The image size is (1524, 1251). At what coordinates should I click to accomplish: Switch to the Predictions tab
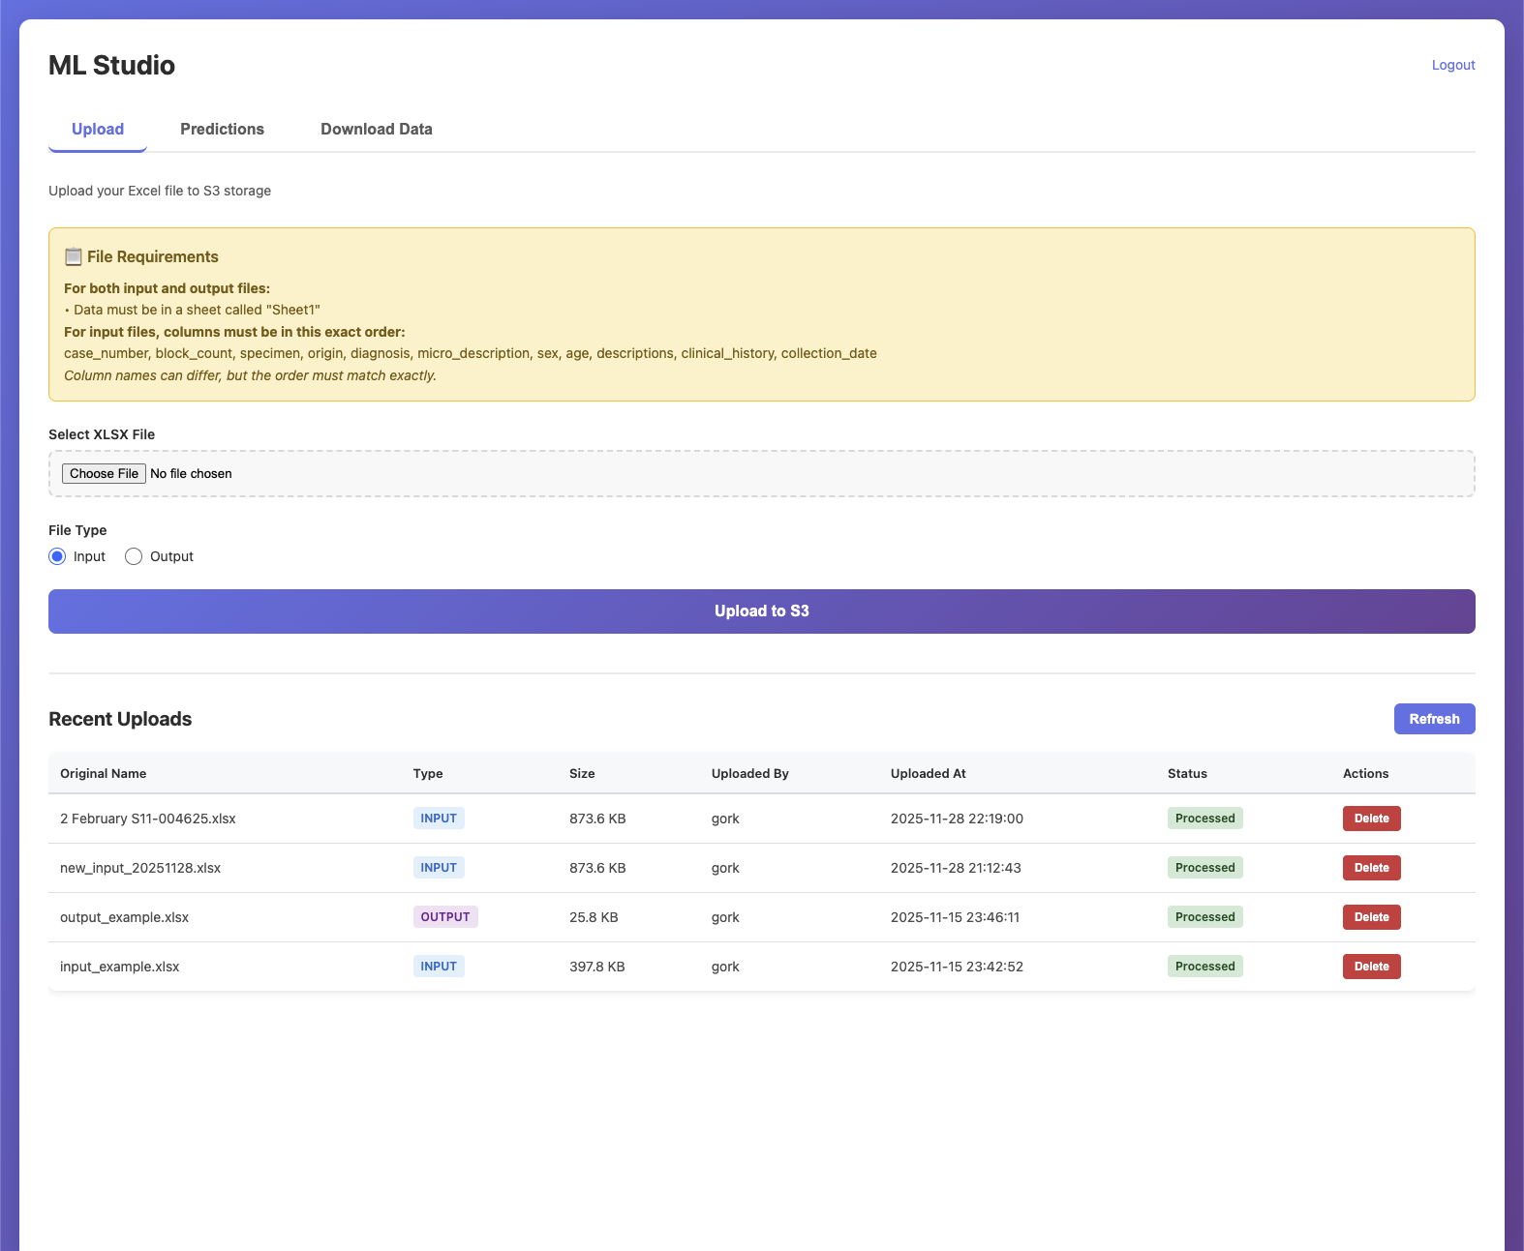(x=222, y=130)
